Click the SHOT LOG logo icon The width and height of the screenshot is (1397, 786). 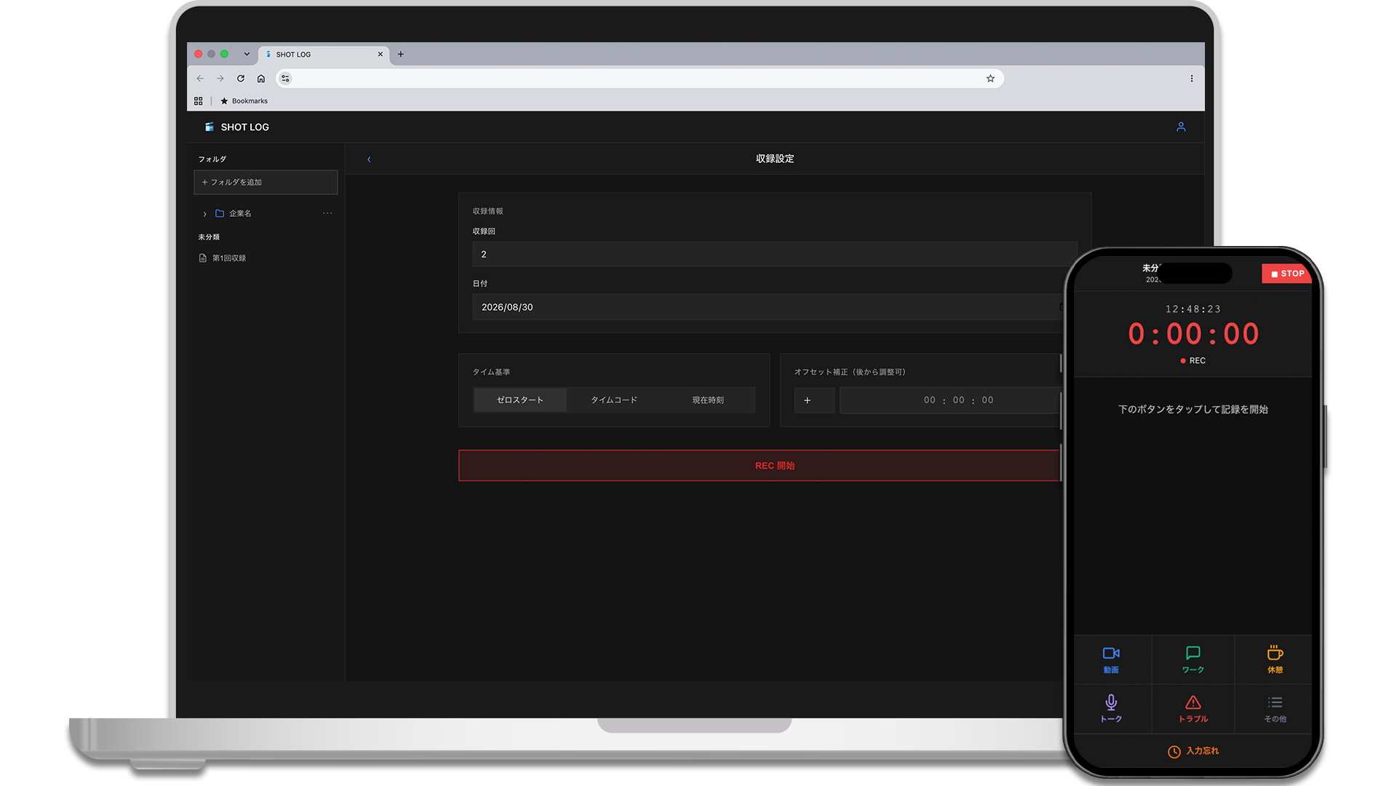209,127
